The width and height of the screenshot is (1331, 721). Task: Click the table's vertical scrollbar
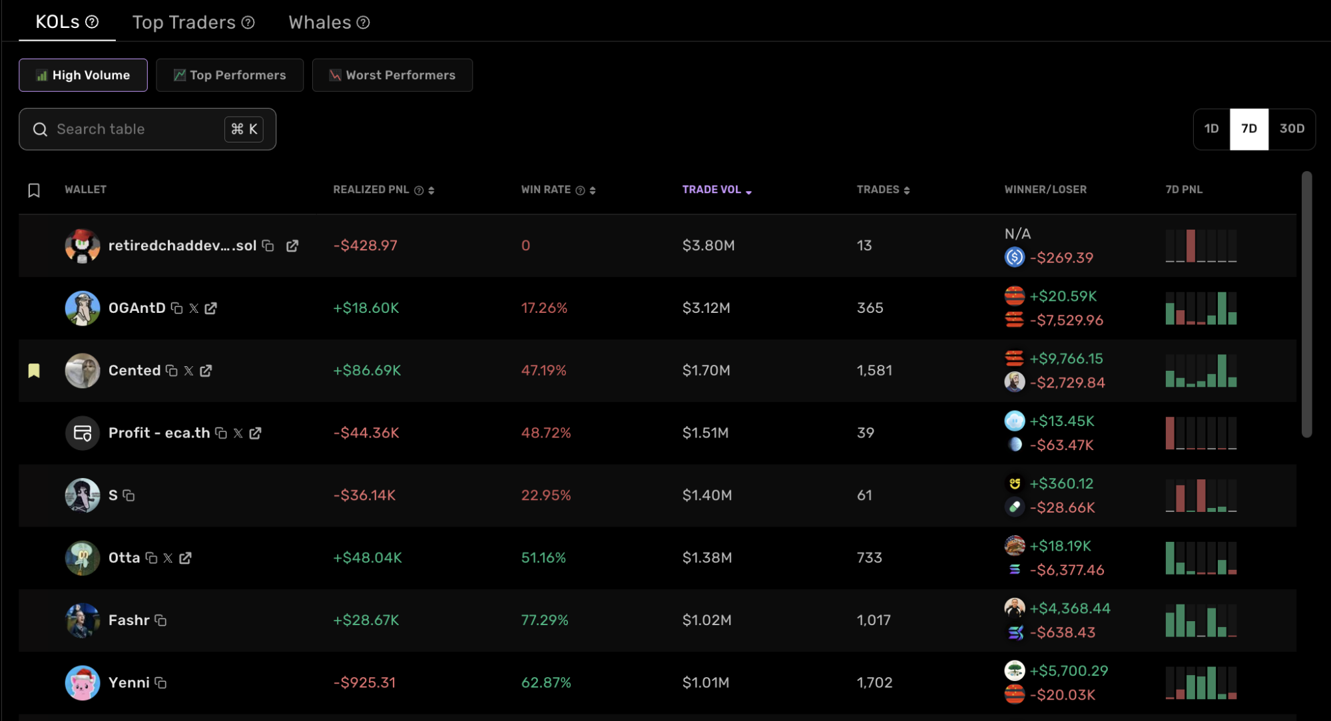click(1306, 304)
